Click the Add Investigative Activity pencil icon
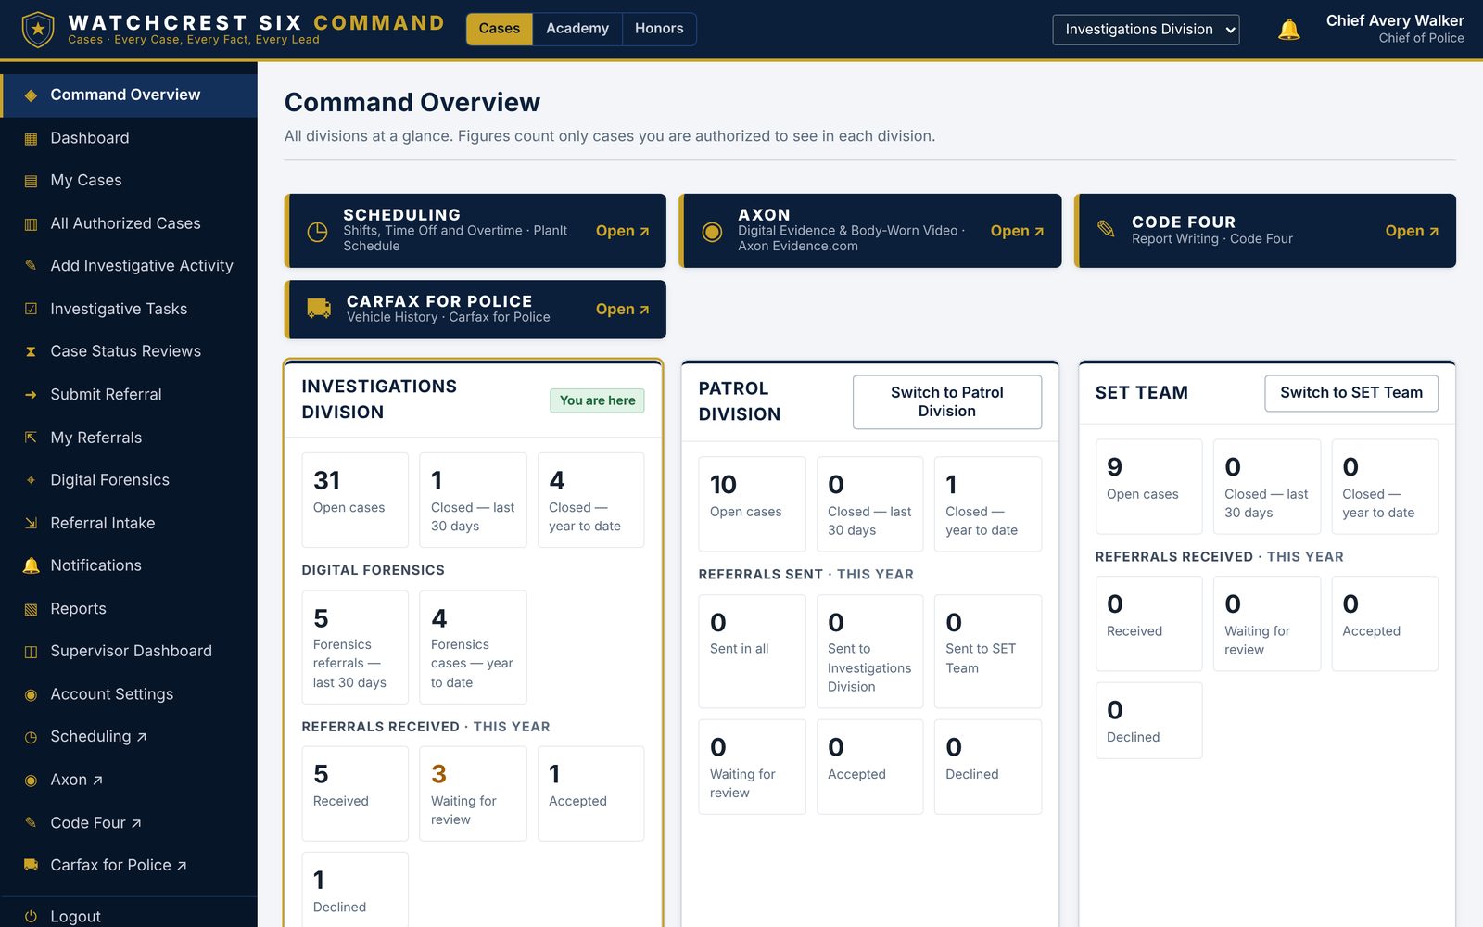 31,266
